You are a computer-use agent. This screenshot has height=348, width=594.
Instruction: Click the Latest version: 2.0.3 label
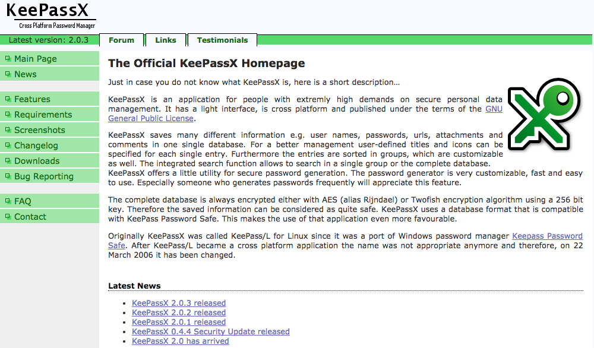[x=49, y=40]
